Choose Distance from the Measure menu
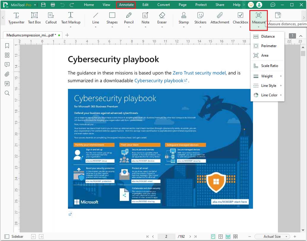Image resolution: width=307 pixels, height=241 pixels. click(x=268, y=36)
